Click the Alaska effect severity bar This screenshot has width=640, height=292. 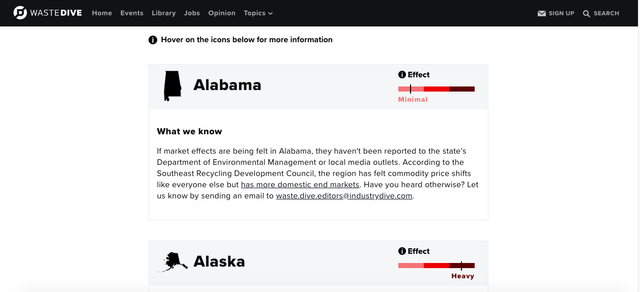436,266
